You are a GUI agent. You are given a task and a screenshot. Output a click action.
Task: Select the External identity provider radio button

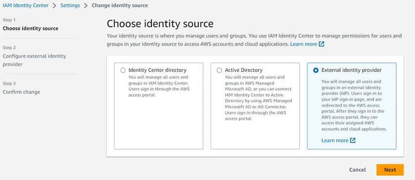click(315, 70)
